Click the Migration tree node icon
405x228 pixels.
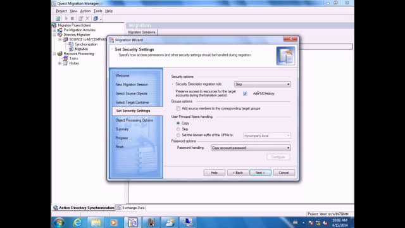pos(71,49)
